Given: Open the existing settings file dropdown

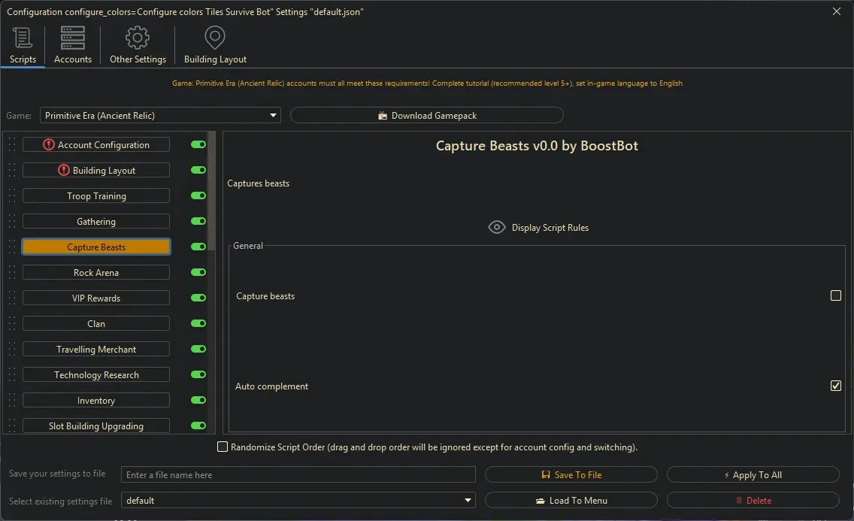Looking at the screenshot, I should tap(468, 500).
